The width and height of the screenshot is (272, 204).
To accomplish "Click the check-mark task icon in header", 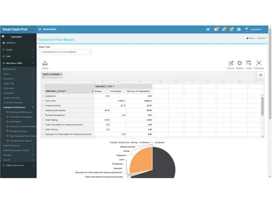I will point(208,29).
